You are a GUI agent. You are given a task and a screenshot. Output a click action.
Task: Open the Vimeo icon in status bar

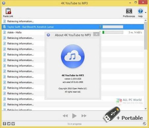(13, 124)
